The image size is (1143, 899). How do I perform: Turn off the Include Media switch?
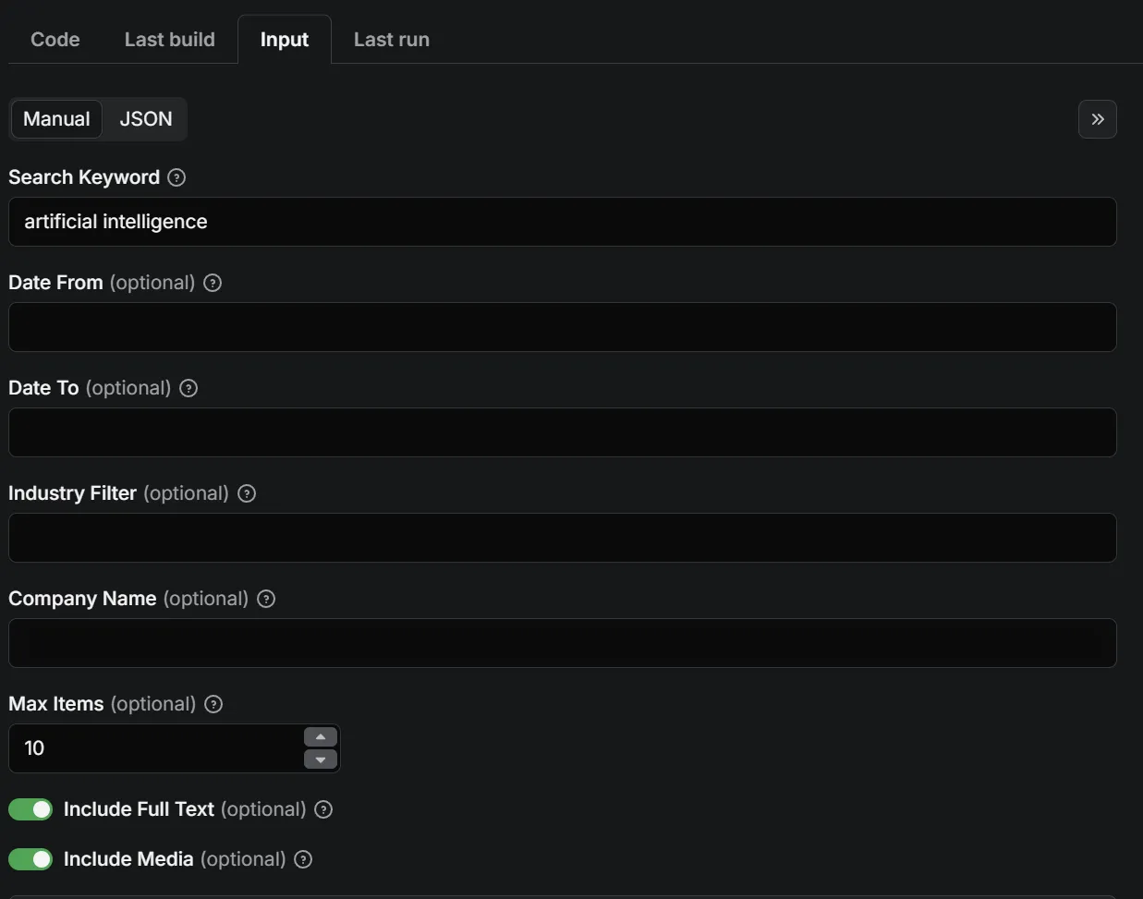[30, 859]
